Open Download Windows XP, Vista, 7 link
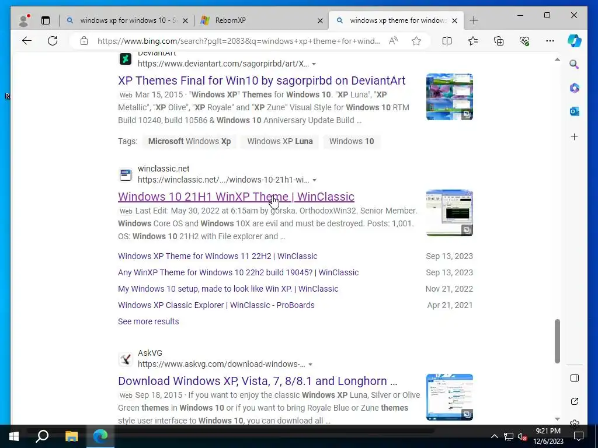 tap(258, 381)
